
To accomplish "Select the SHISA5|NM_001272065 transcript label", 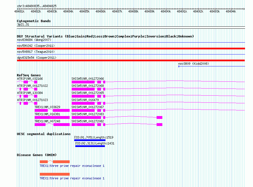I will 88,93.
